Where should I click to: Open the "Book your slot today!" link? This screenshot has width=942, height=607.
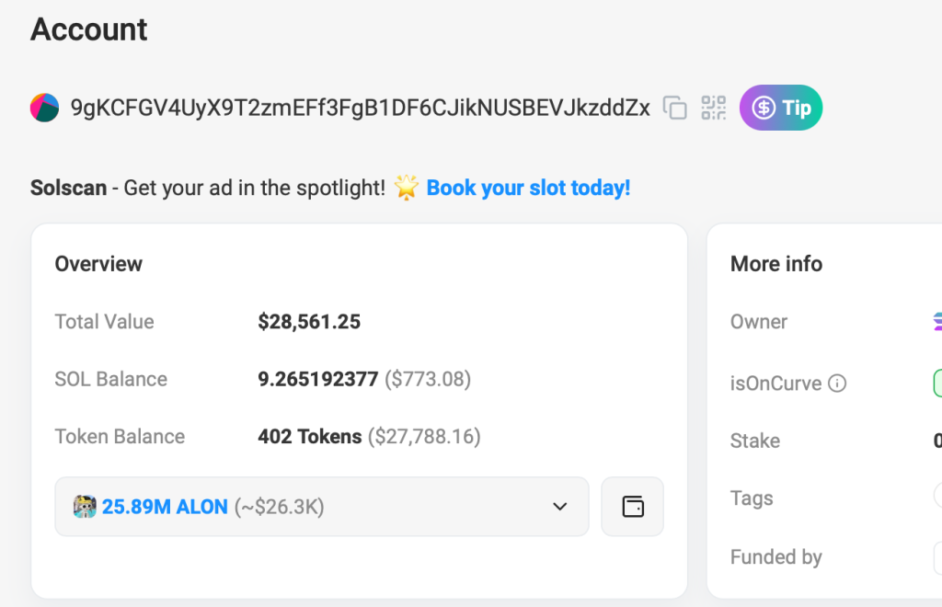point(528,188)
